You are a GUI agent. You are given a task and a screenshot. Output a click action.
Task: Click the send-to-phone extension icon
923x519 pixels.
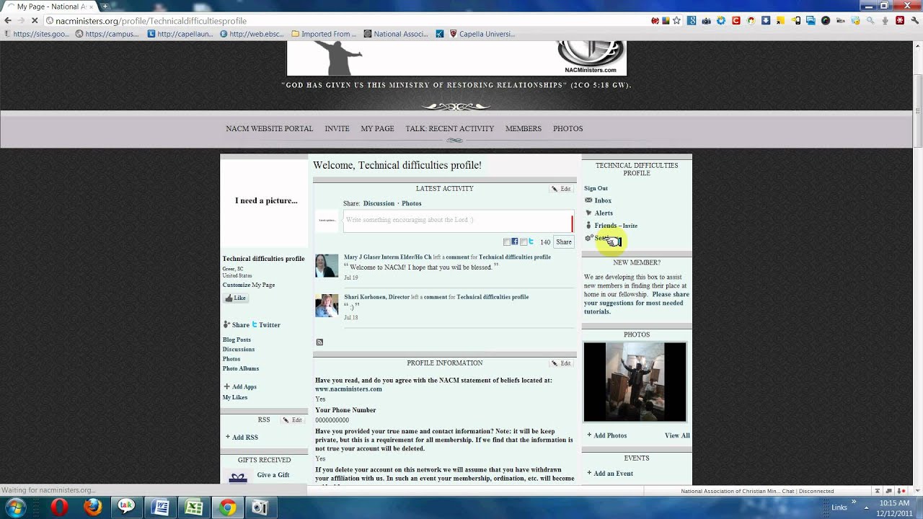795,21
